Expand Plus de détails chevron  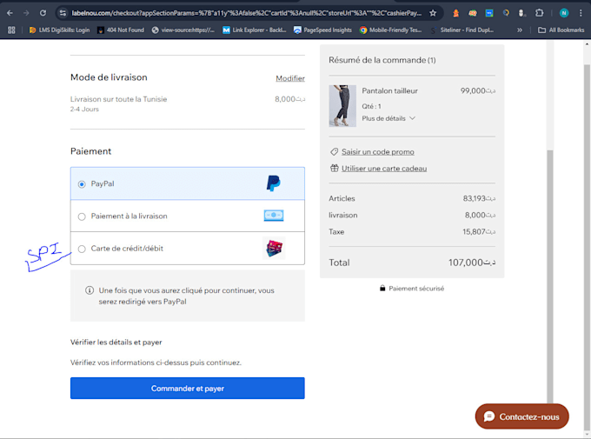[412, 118]
